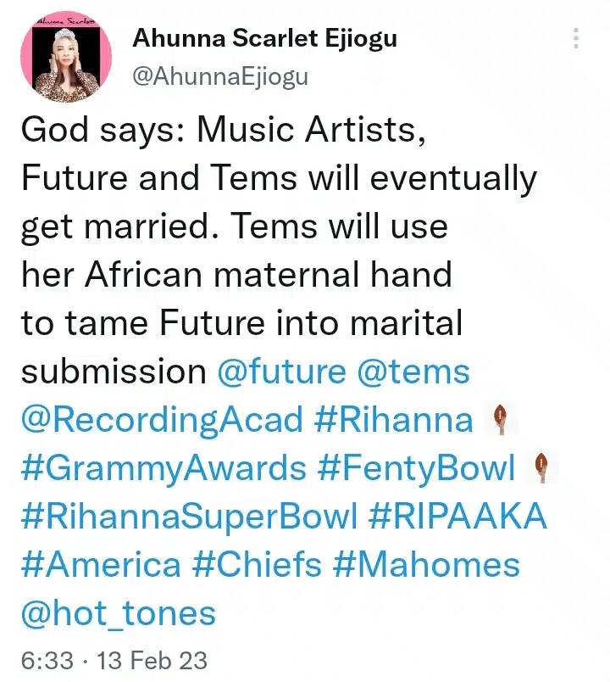Visit the @hot_tones mention
Viewport: 610px width, 682px height.
pyautogui.click(x=119, y=613)
